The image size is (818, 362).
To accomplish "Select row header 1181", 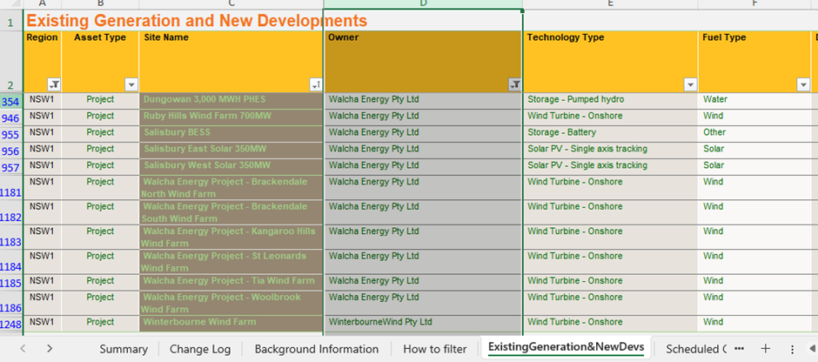I will (11, 192).
